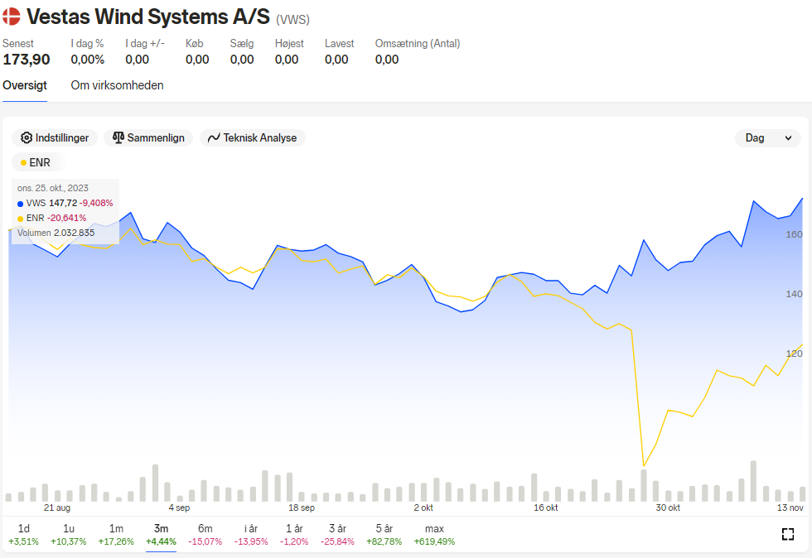The width and height of the screenshot is (812, 558).
Task: Click the Sammenlign compare scales button
Action: point(148,137)
